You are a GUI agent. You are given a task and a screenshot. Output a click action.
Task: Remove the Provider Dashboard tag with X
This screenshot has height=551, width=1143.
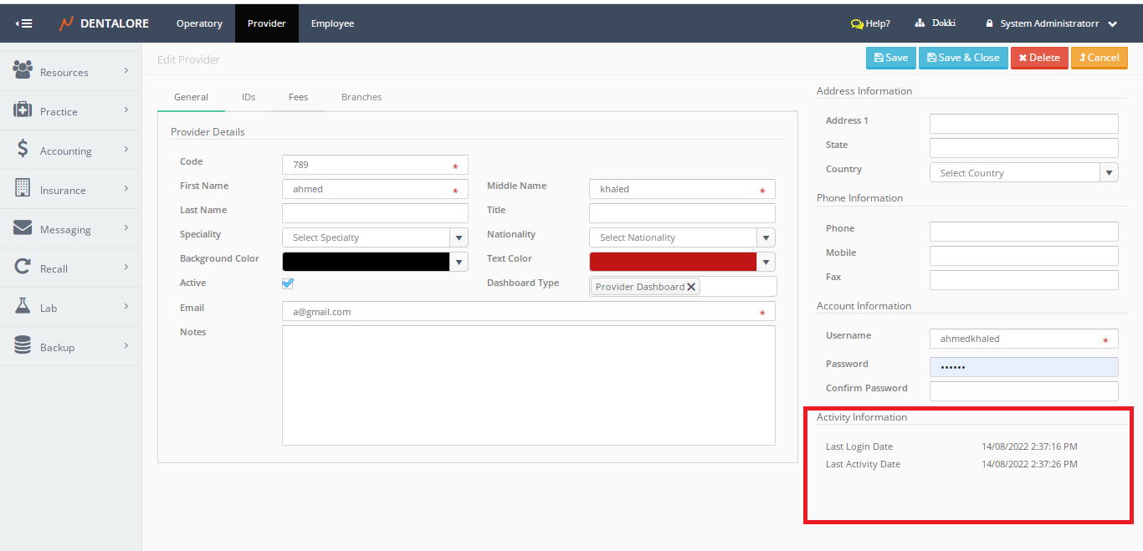click(x=691, y=287)
